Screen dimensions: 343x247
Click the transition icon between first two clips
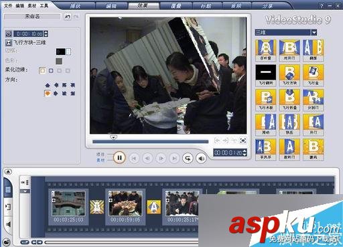(97, 207)
